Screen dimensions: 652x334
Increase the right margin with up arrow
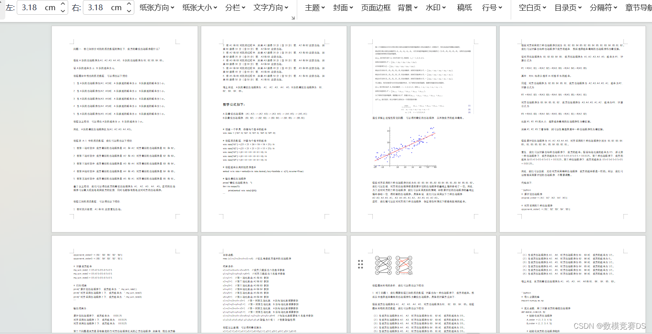tap(129, 4)
